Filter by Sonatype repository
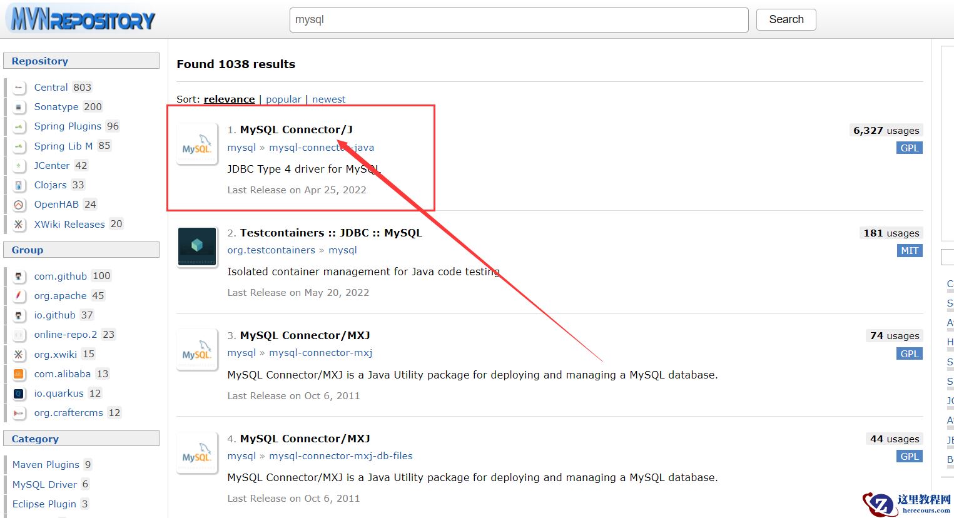Image resolution: width=954 pixels, height=518 pixels. [56, 107]
